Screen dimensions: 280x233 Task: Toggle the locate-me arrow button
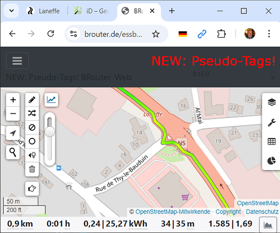coord(13,133)
